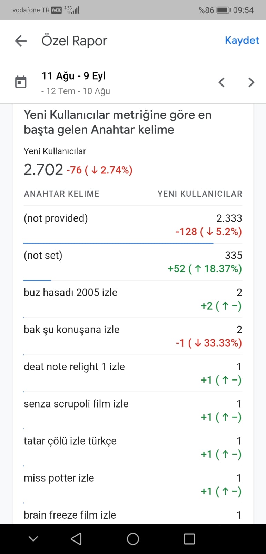Image resolution: width=266 pixels, height=554 pixels.
Task: Open the calendar date picker icon
Action: click(21, 82)
